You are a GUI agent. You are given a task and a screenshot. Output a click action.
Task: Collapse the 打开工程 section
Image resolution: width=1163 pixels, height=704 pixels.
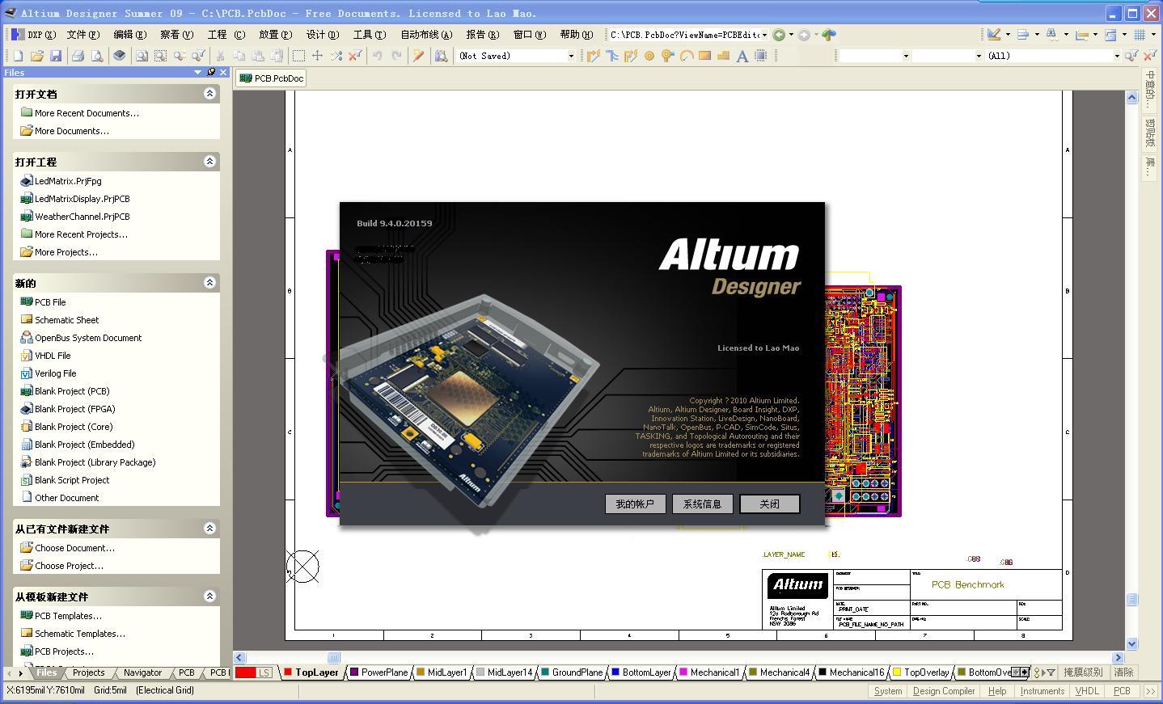coord(209,162)
